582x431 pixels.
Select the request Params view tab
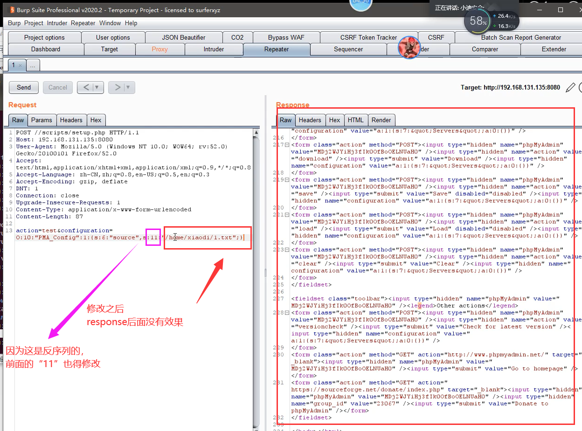coord(42,120)
